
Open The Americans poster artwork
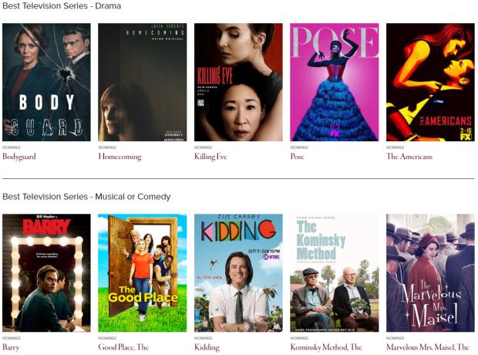pyautogui.click(x=430, y=82)
